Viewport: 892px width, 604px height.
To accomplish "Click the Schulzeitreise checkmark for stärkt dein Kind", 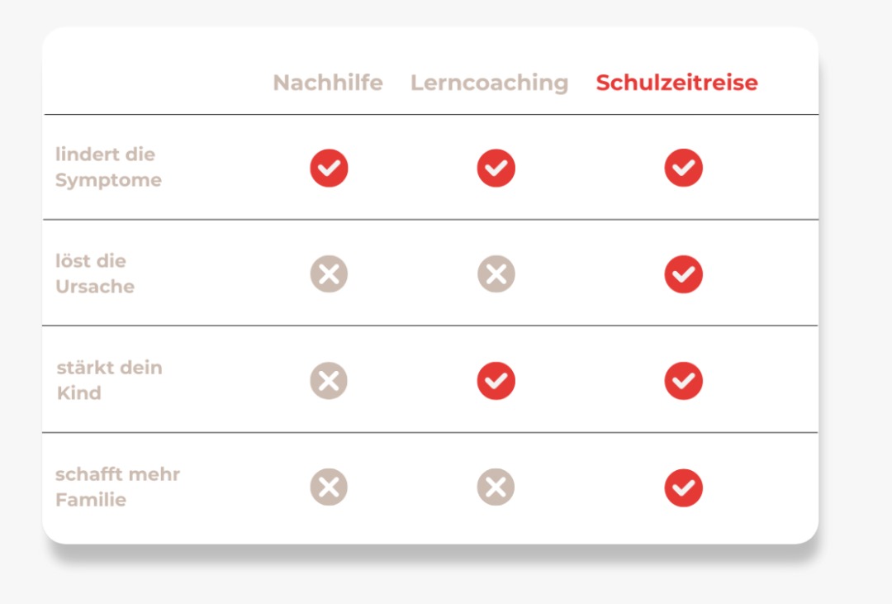I will pos(683,380).
